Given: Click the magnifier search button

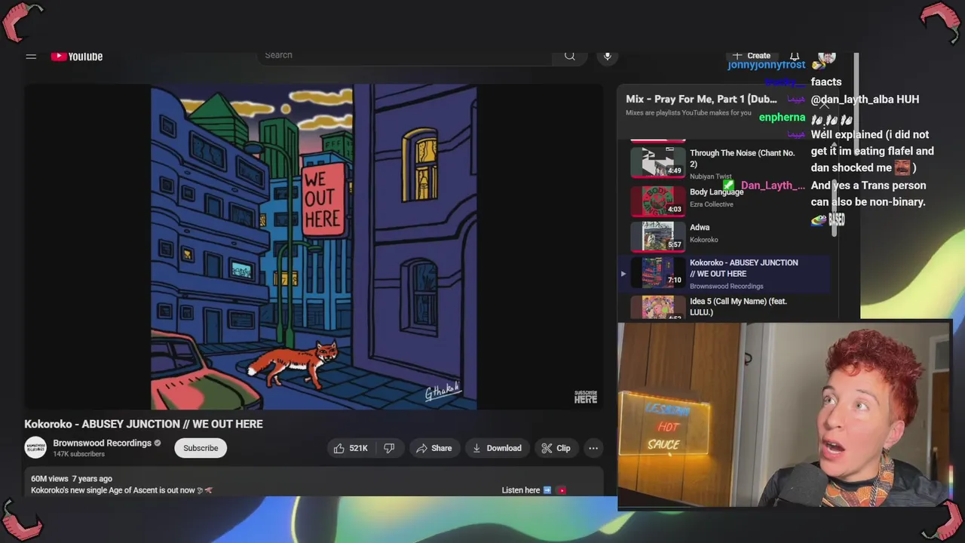Looking at the screenshot, I should coord(570,55).
